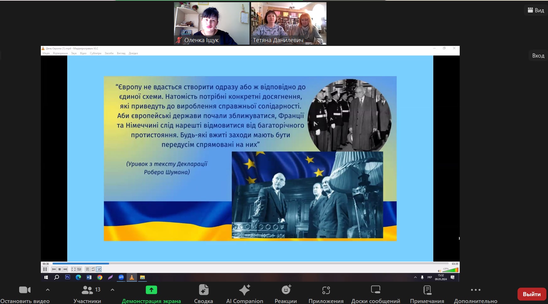Open the Reactions picker in Zoom
Viewport: 548px width, 304px height.
tap(286, 294)
